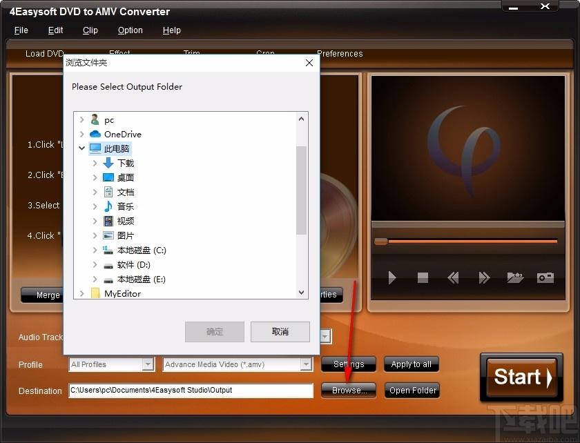Expand the 软件 (D:) node
The width and height of the screenshot is (580, 443).
point(95,264)
